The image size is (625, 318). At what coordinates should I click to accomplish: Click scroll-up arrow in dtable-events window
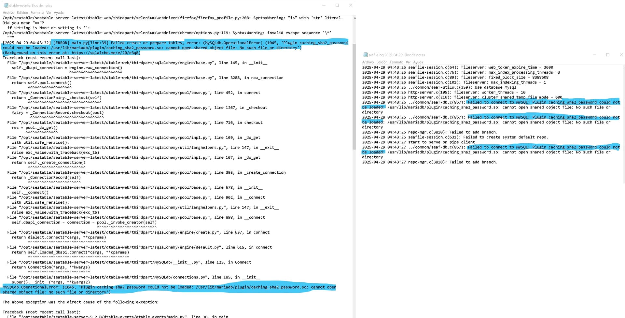pos(354,18)
